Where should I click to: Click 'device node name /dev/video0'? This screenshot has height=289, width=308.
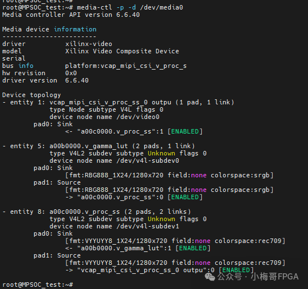tap(105, 117)
